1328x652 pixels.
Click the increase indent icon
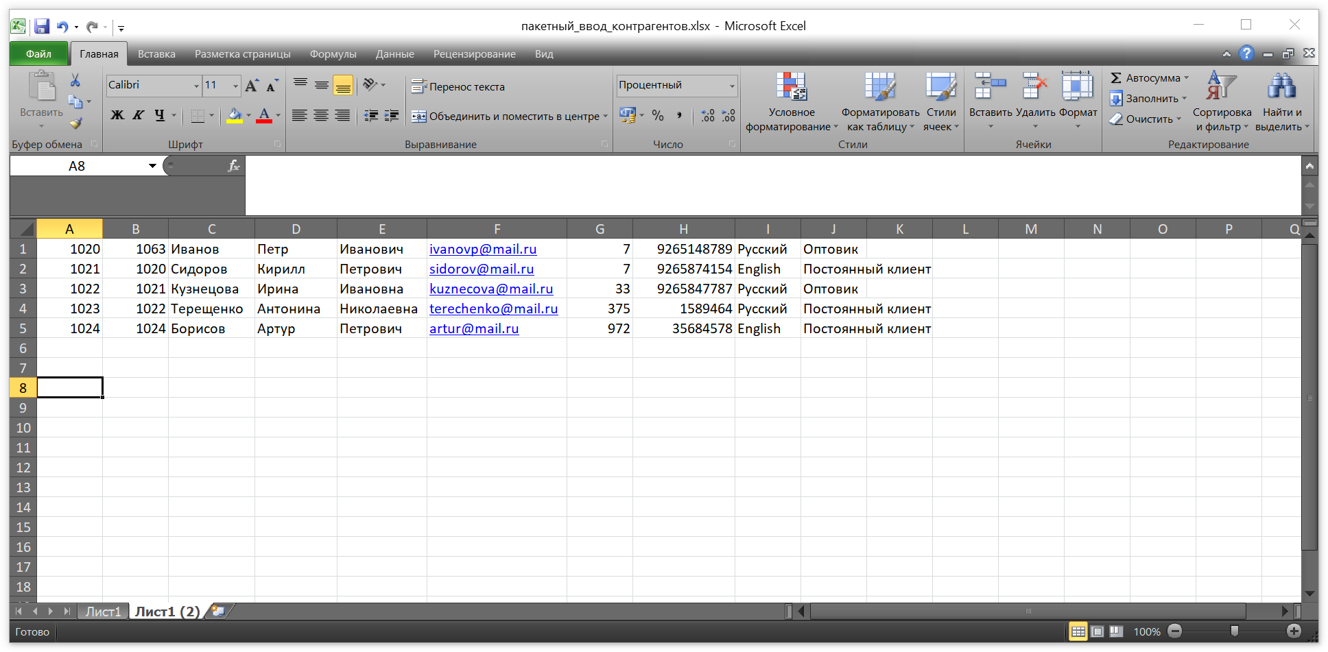tap(392, 116)
